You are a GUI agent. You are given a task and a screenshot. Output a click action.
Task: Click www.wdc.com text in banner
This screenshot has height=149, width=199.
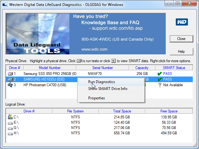94,49
